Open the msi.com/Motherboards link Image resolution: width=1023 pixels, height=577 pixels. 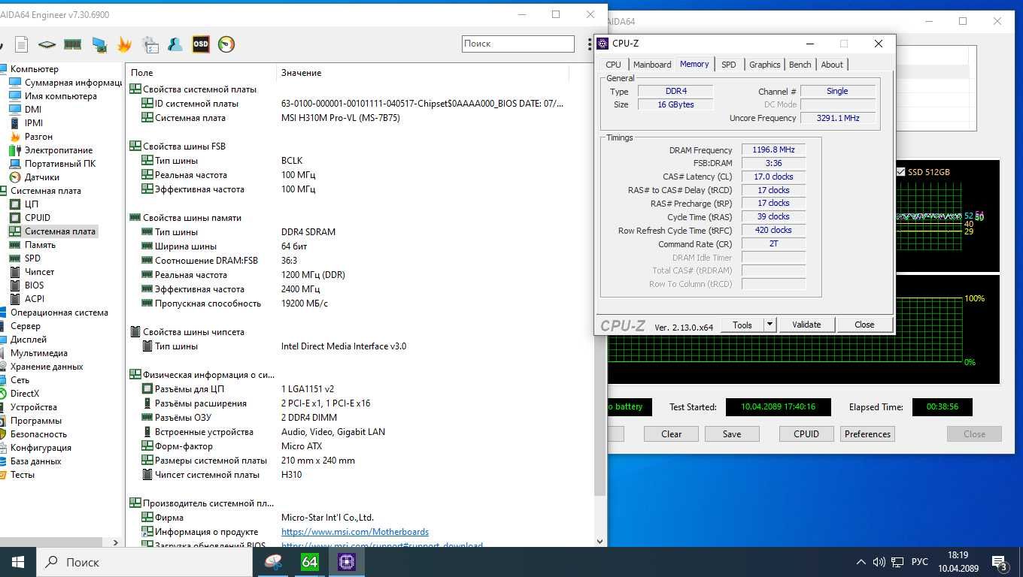point(355,532)
